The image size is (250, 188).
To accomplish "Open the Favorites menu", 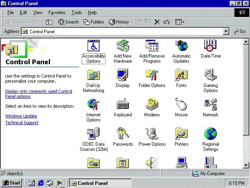I will [57, 13].
